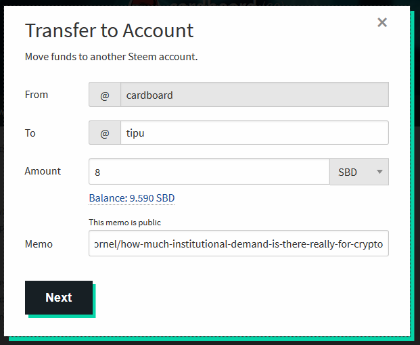
Task: Click the small triangle arrow next to SBD
Action: 379,172
